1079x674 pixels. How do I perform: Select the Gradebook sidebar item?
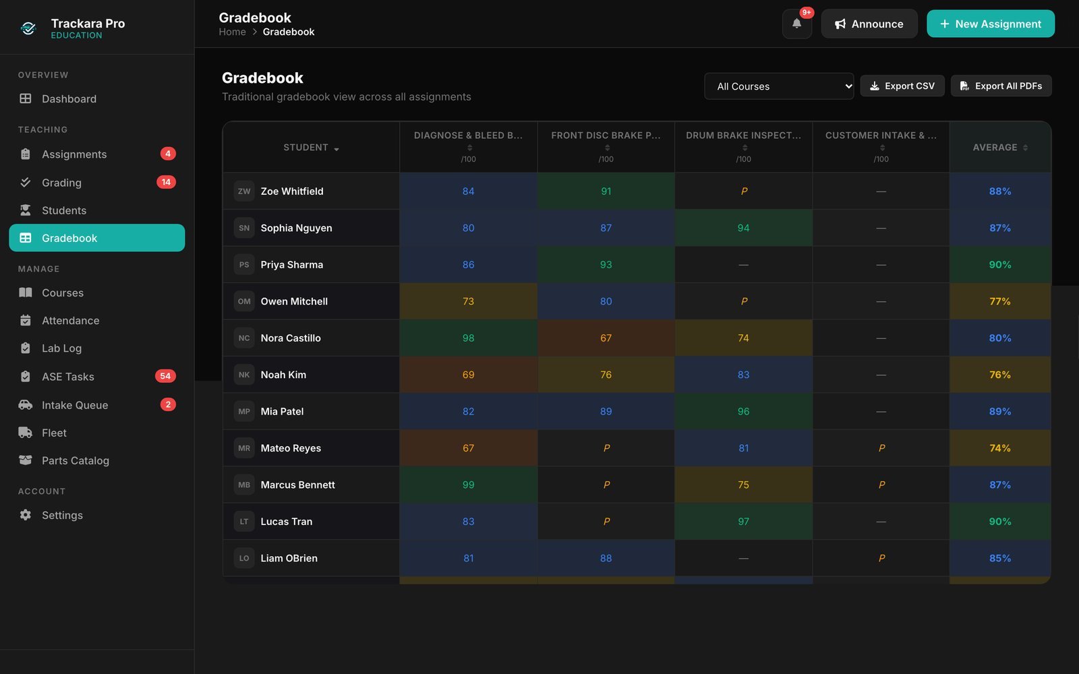97,238
